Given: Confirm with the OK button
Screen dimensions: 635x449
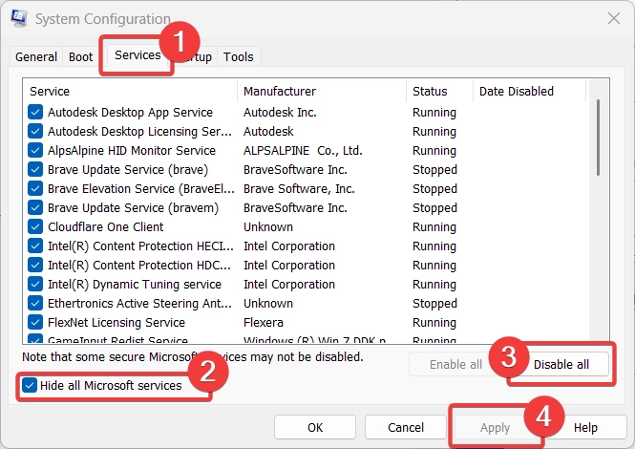Looking at the screenshot, I should coord(315,428).
